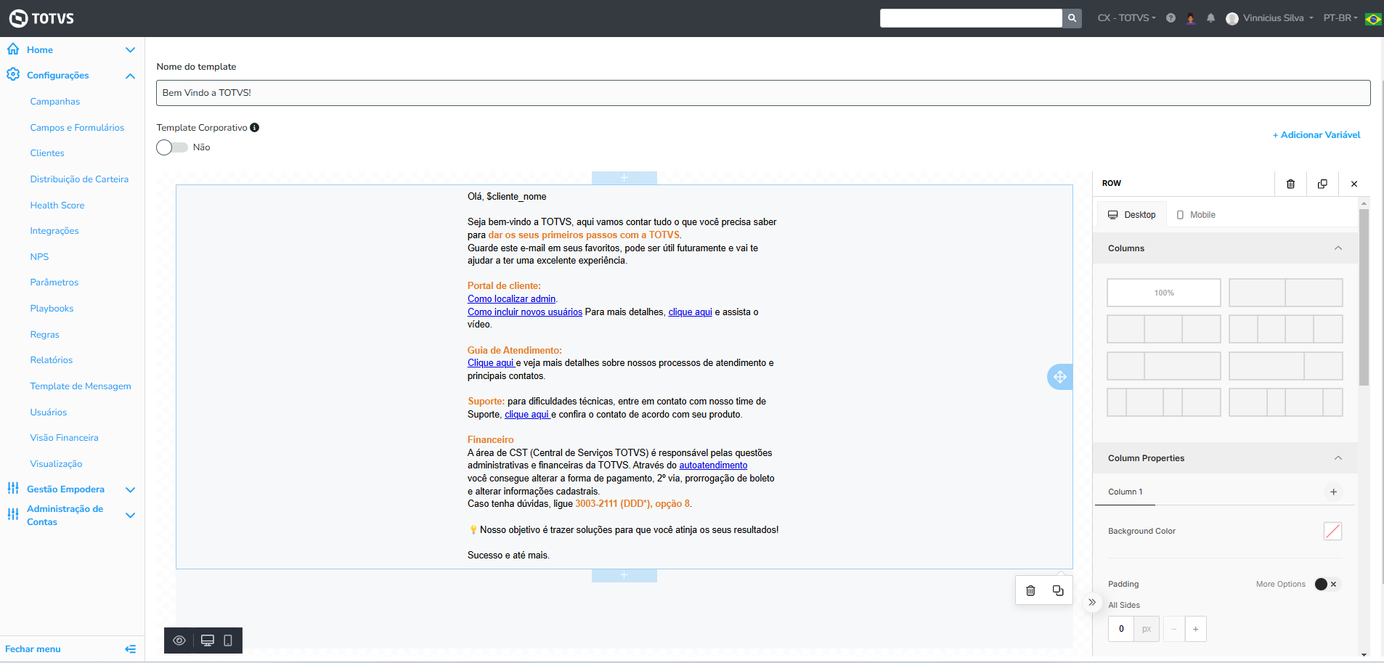This screenshot has width=1384, height=663.
Task: Click the right panel scrollbar thumb
Action: pyautogui.click(x=1364, y=297)
